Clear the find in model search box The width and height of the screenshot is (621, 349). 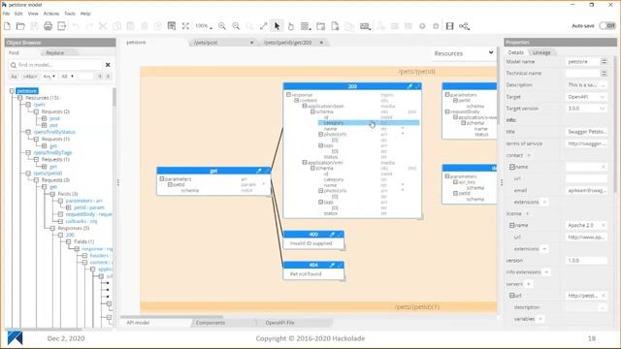coord(108,65)
